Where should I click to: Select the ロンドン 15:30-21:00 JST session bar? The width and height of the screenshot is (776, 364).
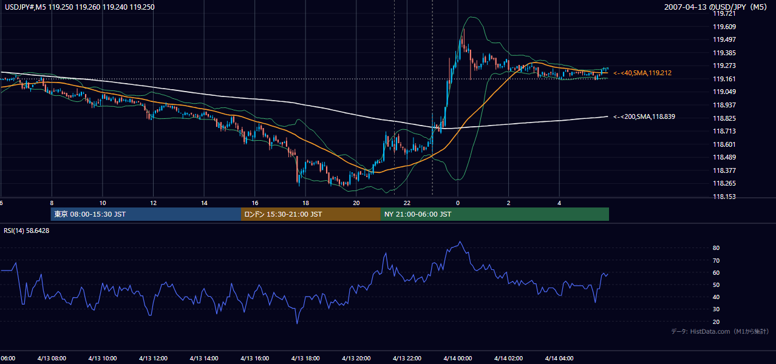click(311, 214)
